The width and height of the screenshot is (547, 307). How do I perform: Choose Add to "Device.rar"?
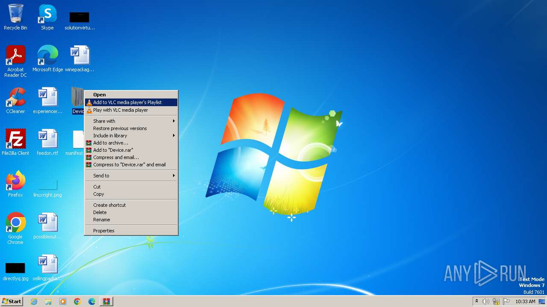click(131, 150)
